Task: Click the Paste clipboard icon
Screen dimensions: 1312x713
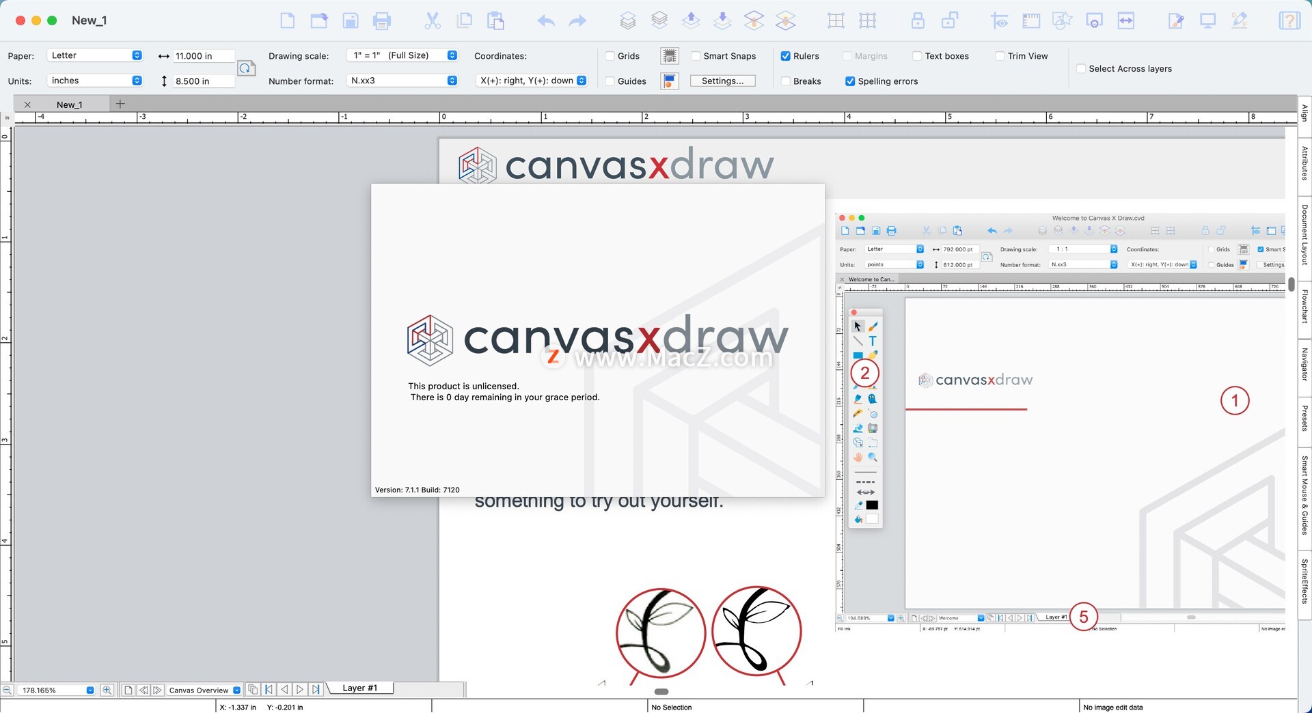Action: point(495,21)
